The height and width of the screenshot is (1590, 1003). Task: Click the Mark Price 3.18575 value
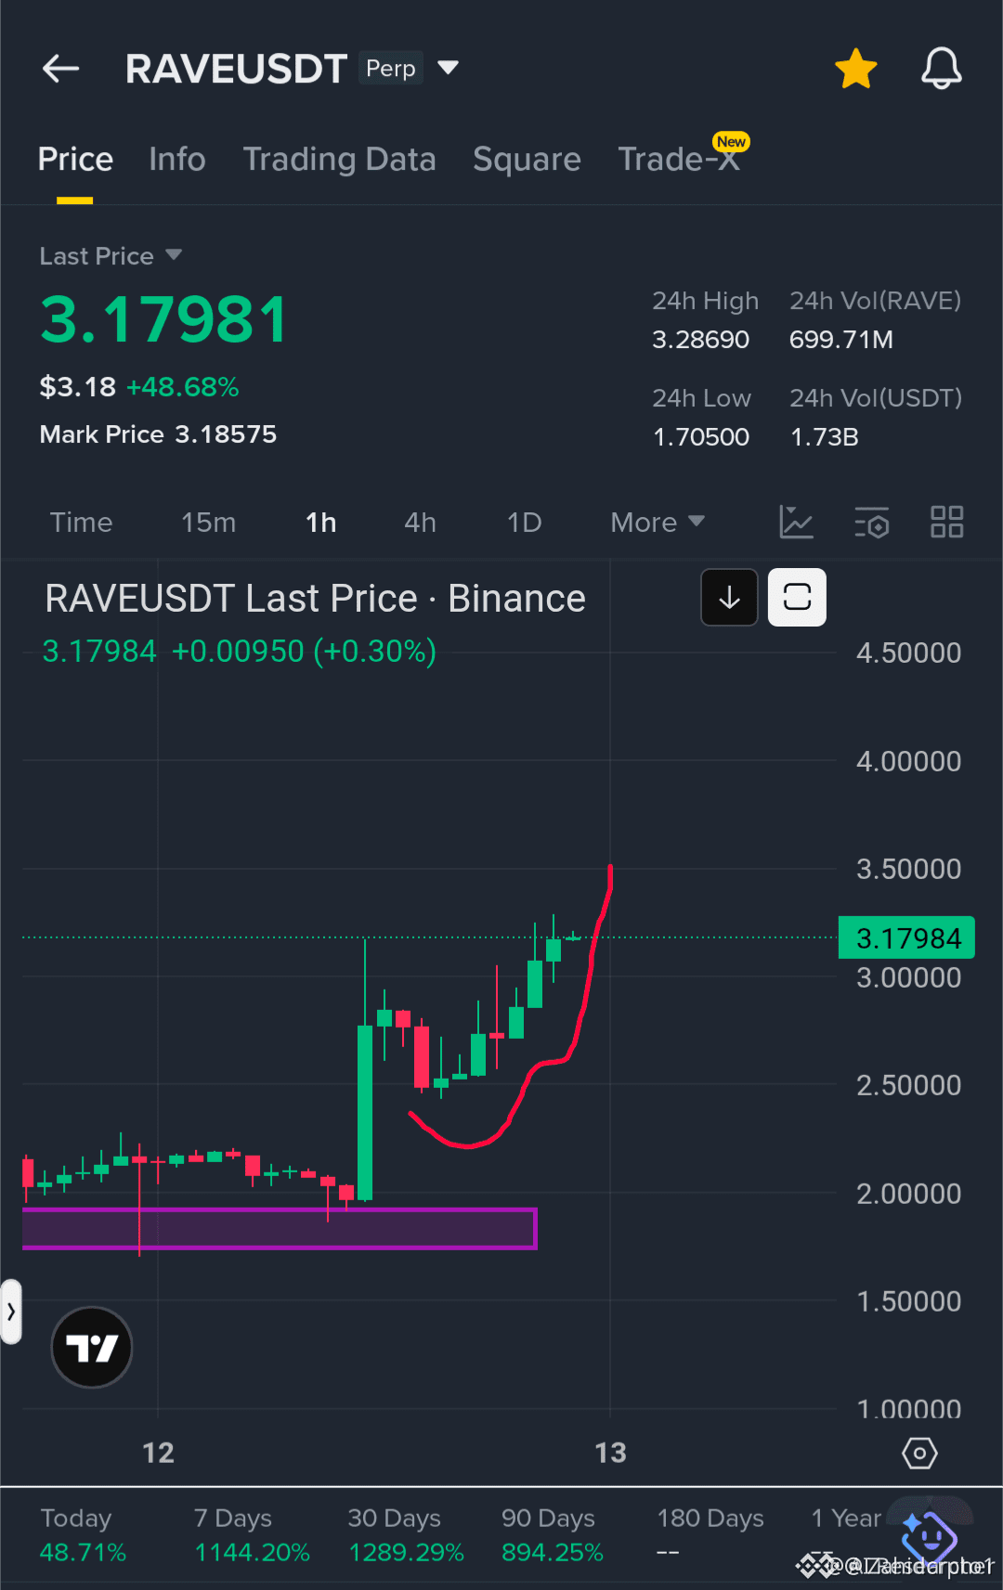click(226, 434)
